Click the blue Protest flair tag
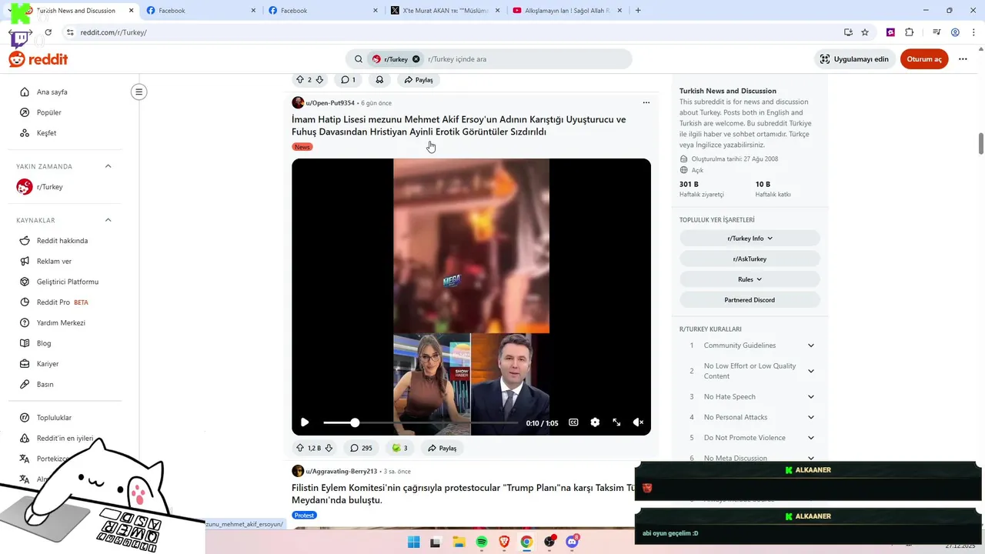Image resolution: width=985 pixels, height=554 pixels. (x=304, y=516)
